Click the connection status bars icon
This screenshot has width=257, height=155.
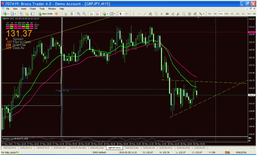pos(227,153)
